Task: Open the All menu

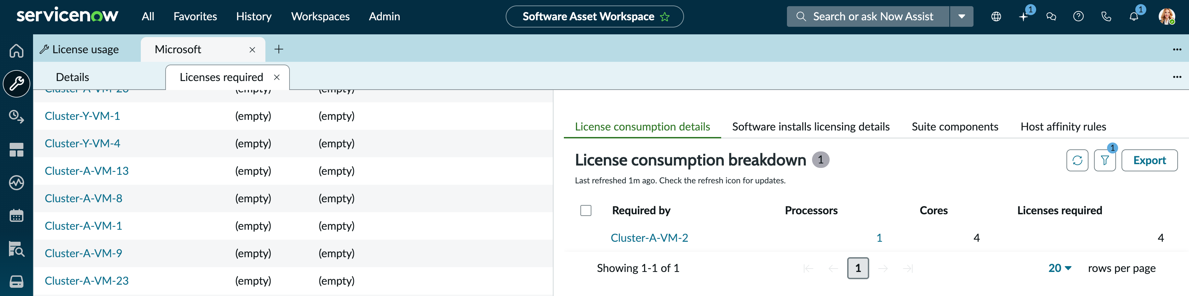Action: pyautogui.click(x=148, y=16)
